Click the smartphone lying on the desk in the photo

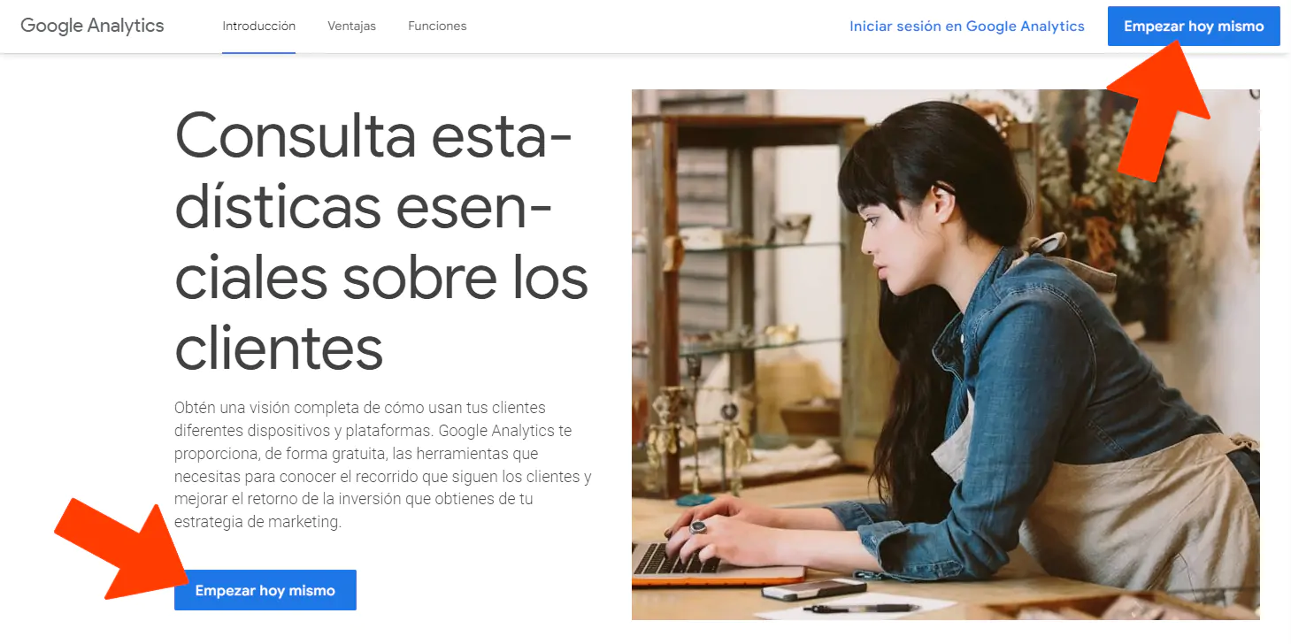point(813,589)
